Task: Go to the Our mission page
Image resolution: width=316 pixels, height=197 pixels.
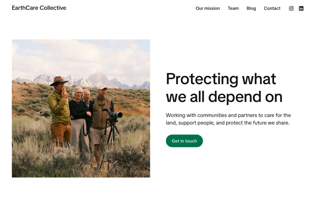Action: pos(208,8)
